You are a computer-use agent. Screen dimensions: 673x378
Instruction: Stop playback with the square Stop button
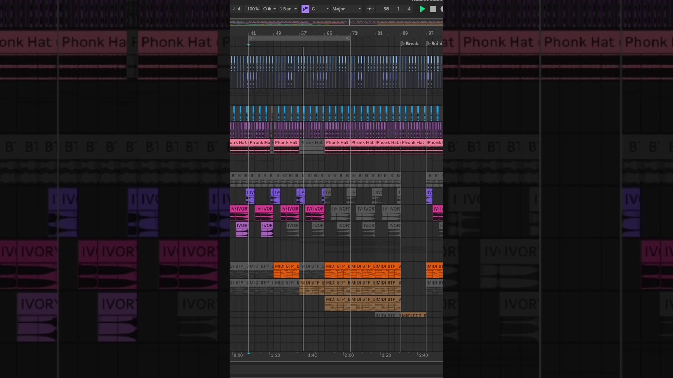(433, 9)
